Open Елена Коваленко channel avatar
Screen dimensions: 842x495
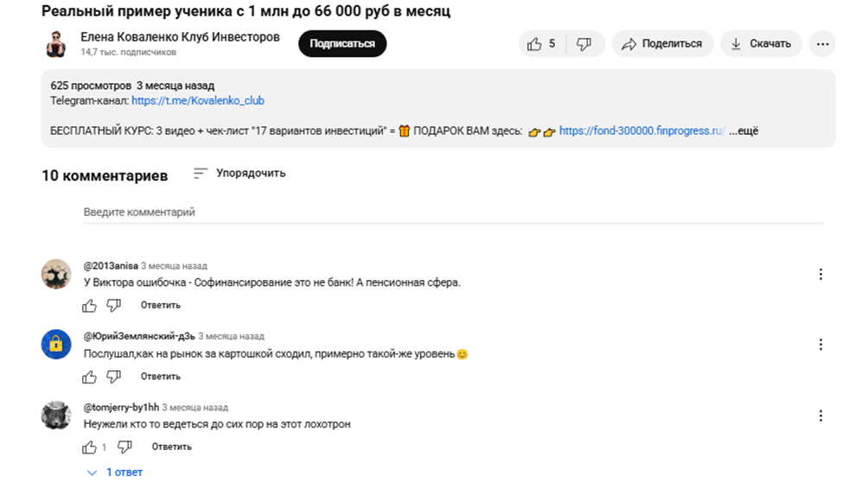(x=56, y=44)
